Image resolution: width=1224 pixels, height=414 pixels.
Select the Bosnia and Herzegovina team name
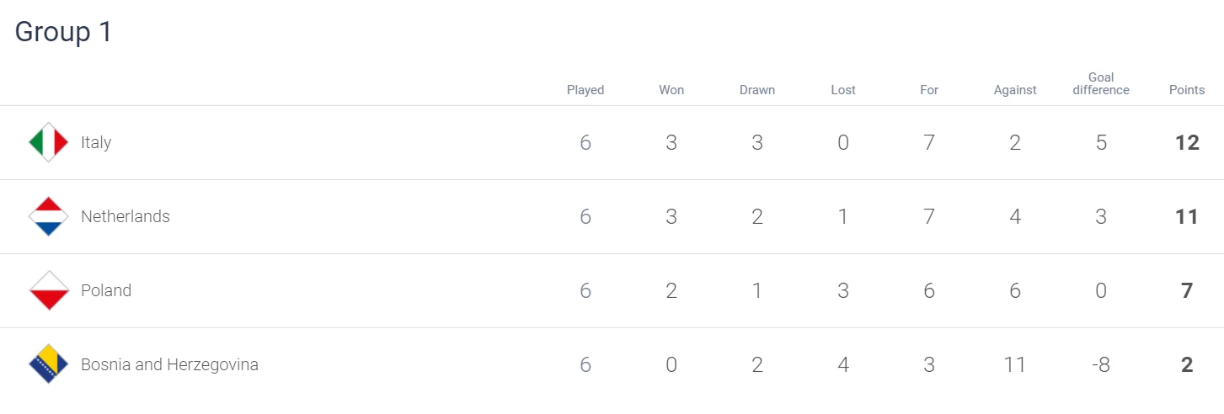[169, 364]
